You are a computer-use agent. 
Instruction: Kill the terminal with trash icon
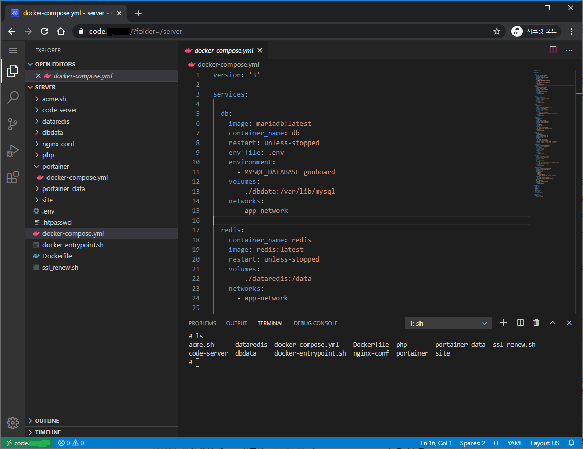tap(536, 323)
